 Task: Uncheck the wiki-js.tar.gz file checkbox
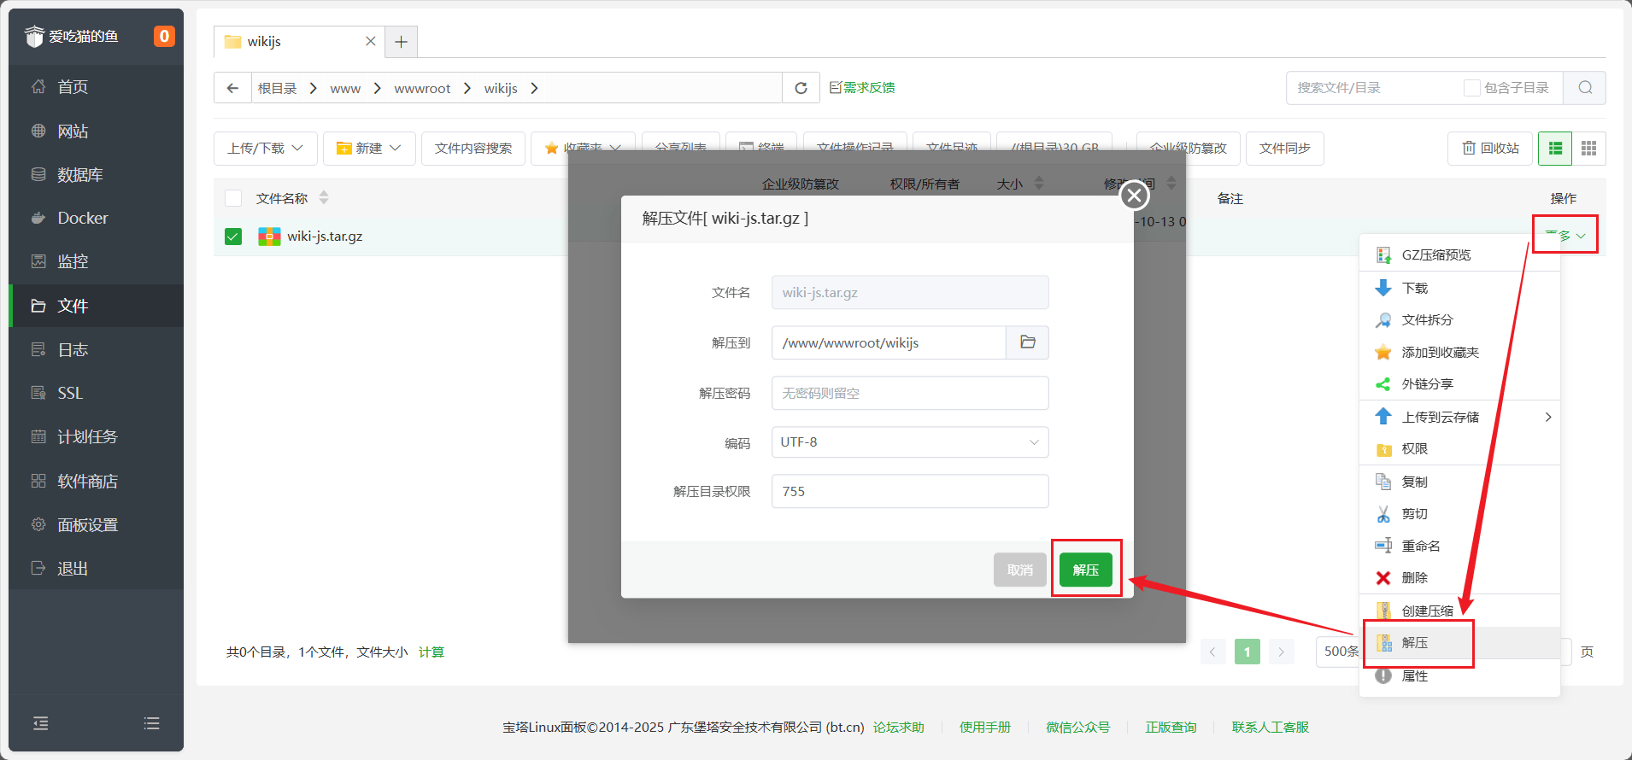(233, 237)
